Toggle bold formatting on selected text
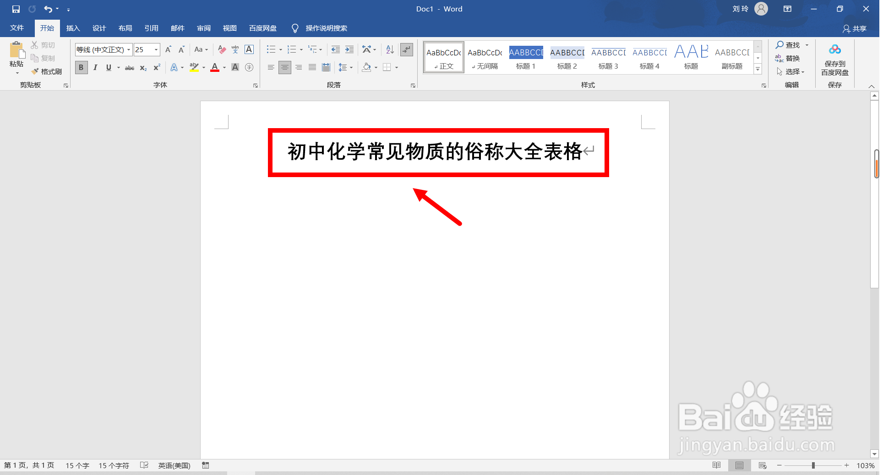Screen dimensions: 883x475 (81, 67)
